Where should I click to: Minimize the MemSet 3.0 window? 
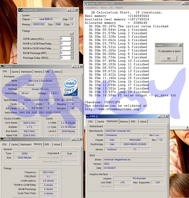[69, 10]
